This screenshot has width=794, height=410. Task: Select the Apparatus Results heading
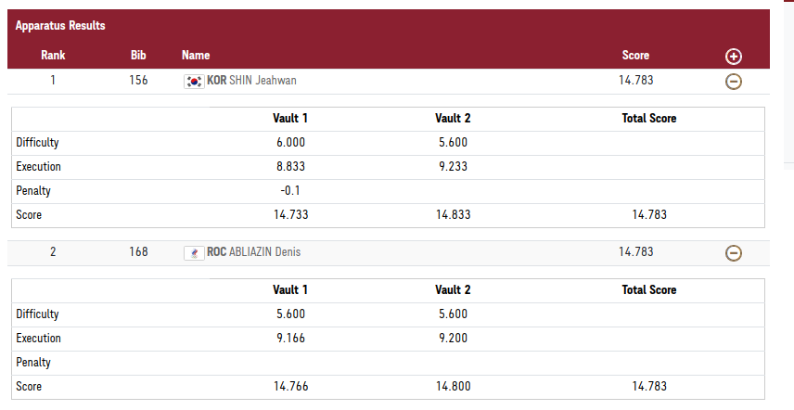tap(60, 26)
